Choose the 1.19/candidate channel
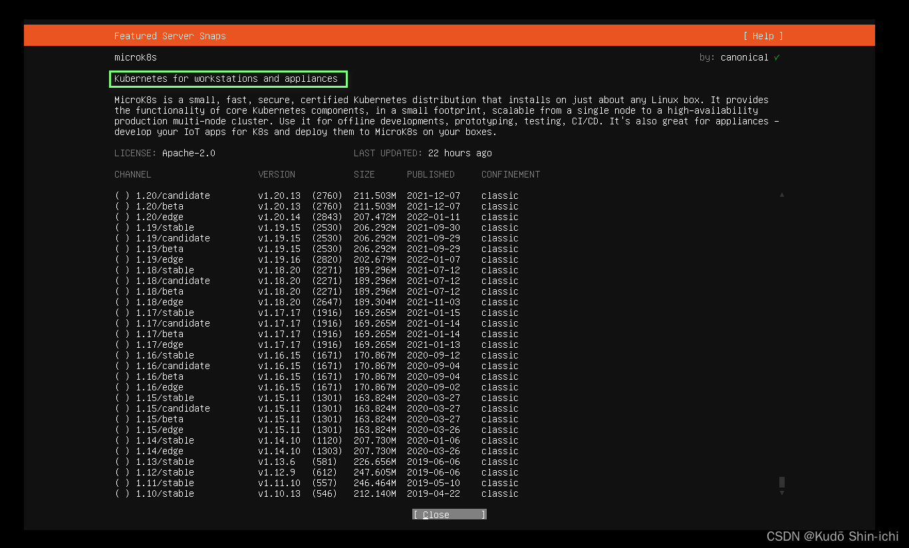The height and width of the screenshot is (548, 909). tap(317, 238)
